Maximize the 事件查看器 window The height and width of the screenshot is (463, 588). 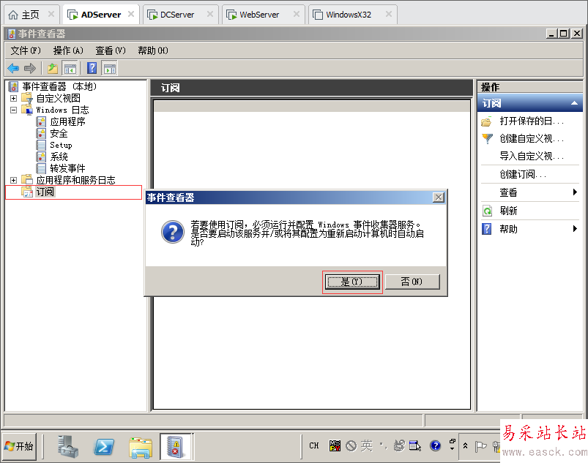click(563, 34)
